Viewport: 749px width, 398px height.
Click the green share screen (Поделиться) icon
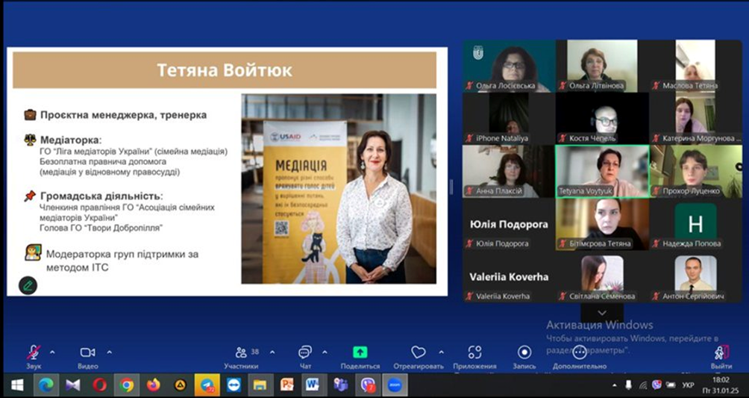click(x=360, y=352)
